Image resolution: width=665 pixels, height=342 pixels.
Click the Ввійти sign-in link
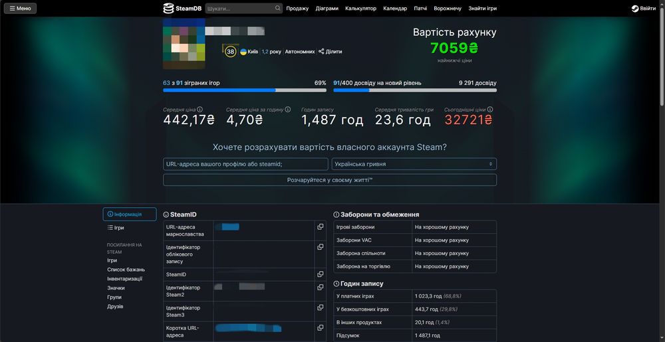pos(648,9)
